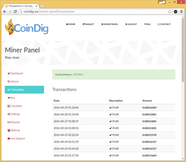This screenshot has height=162, width=186.
Task: Minimize the Chrome window
Action: pos(170,2)
